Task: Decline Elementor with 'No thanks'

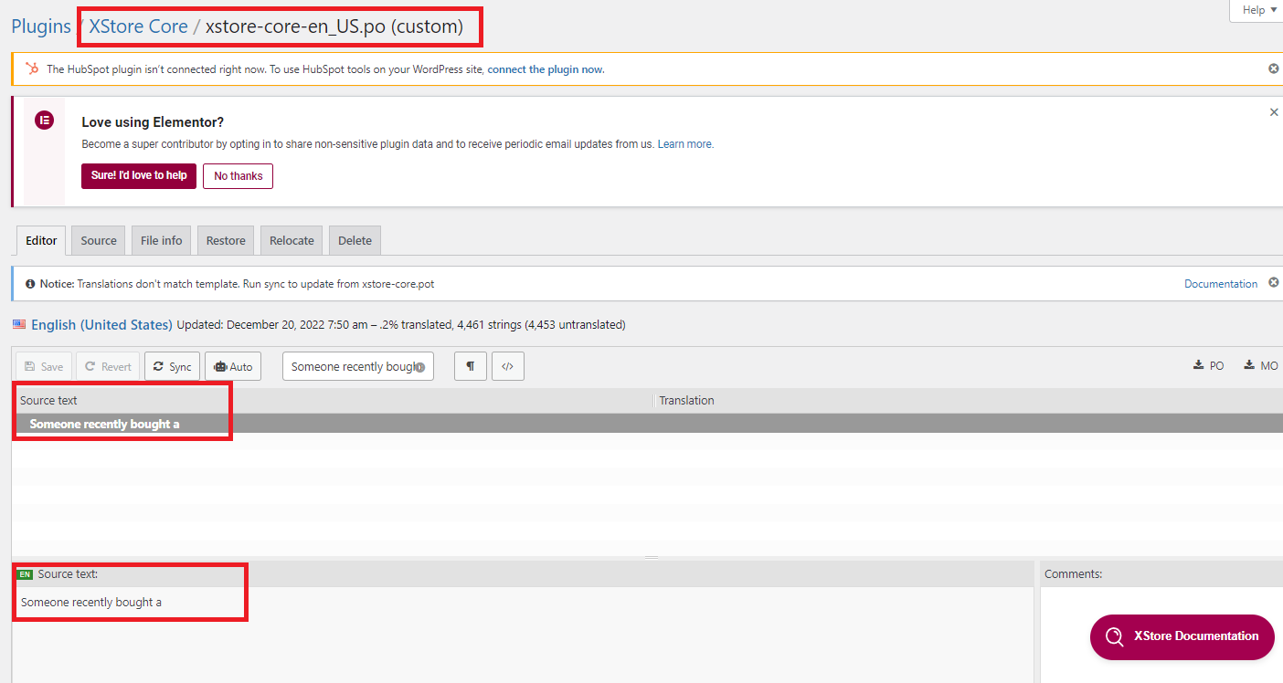Action: click(238, 176)
